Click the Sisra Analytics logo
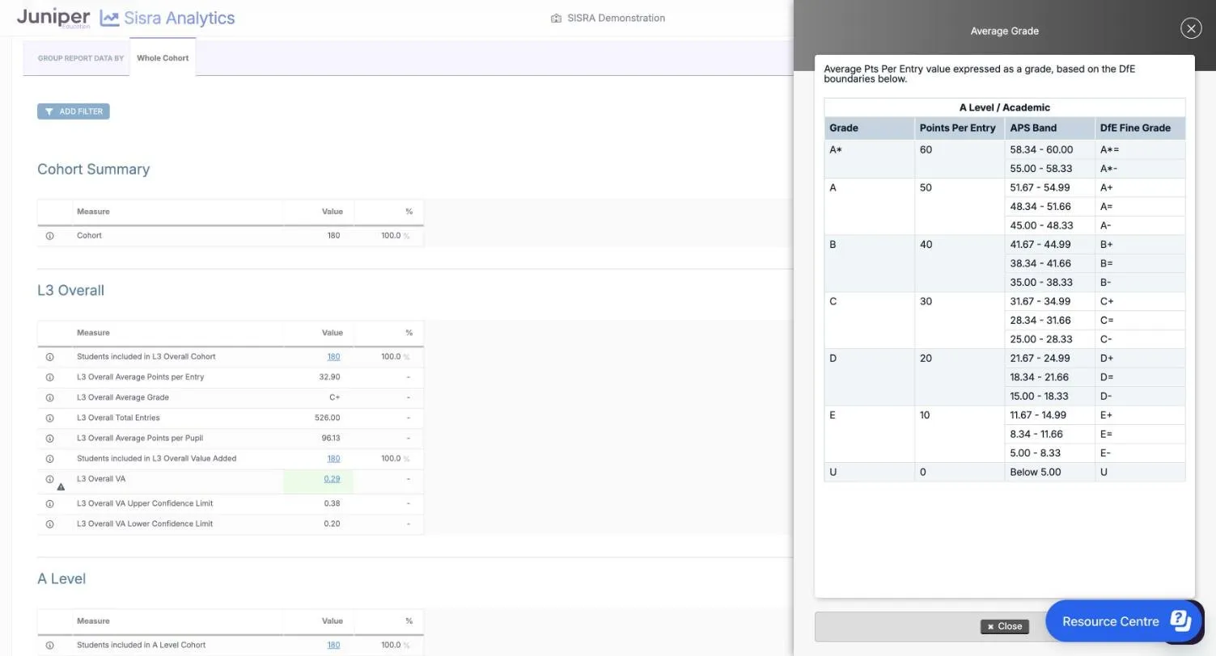1216x656 pixels. [167, 18]
